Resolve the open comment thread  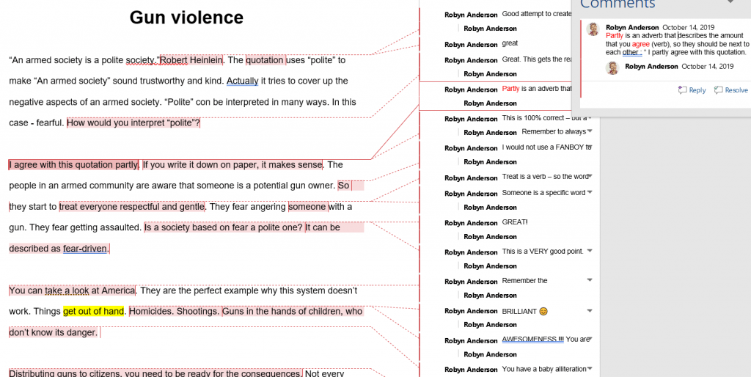[731, 90]
